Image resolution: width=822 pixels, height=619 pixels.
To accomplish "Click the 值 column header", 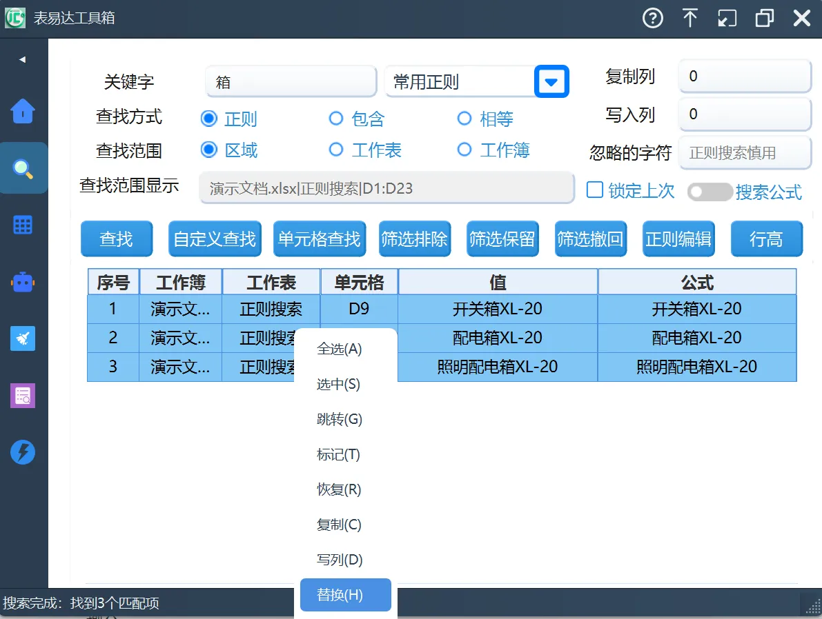I will point(498,282).
